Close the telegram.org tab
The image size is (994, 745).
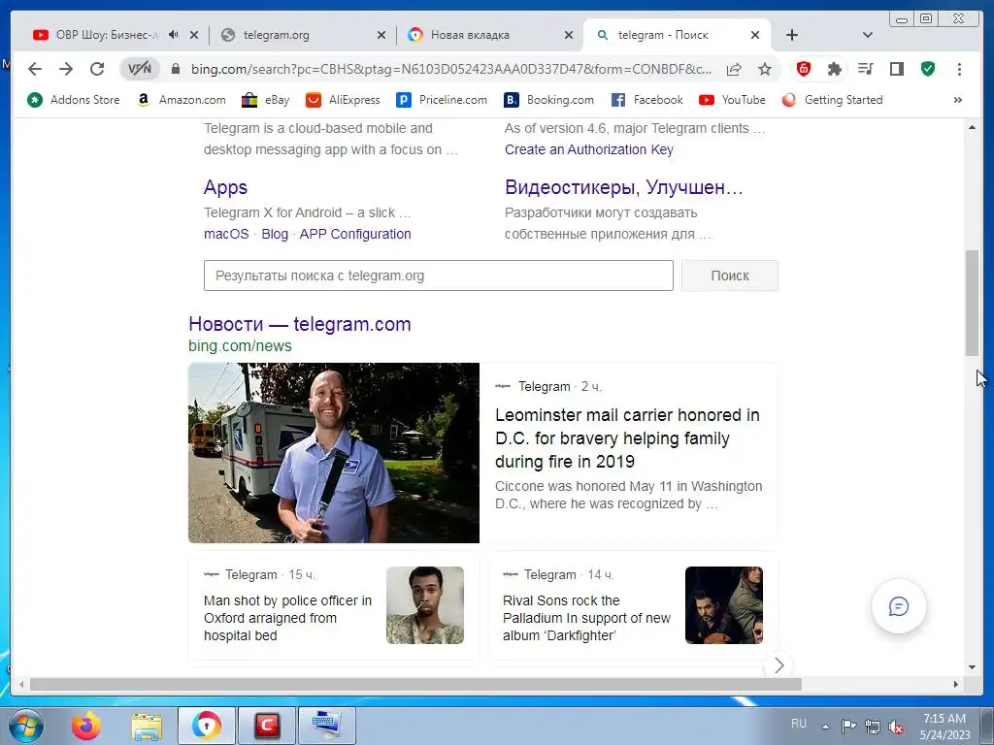pos(381,35)
